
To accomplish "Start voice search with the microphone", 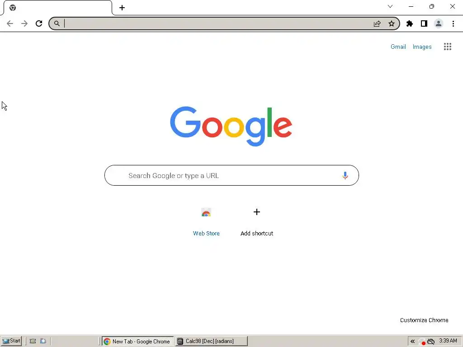I will [x=345, y=176].
